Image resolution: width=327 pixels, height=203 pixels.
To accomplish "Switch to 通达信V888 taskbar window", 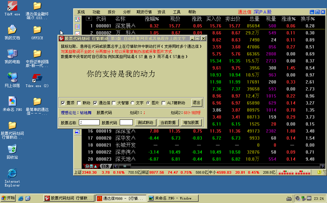I will click(121, 198).
